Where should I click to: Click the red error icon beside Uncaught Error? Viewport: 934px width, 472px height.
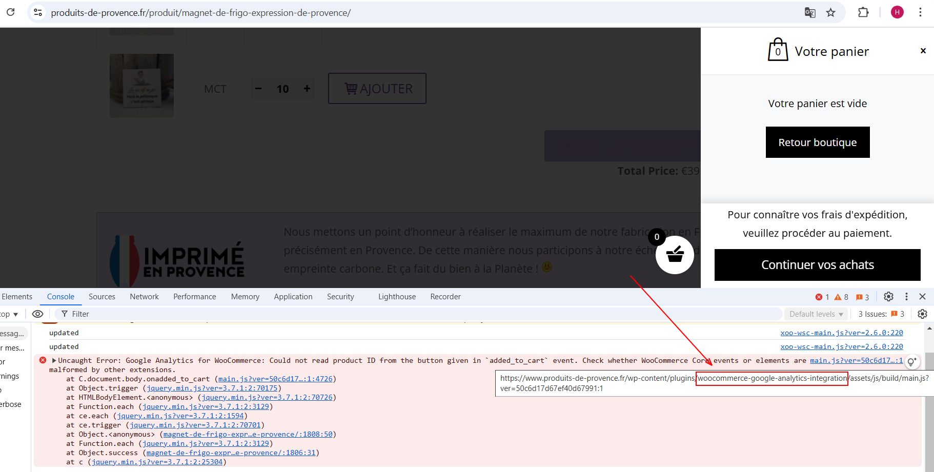[x=43, y=360]
